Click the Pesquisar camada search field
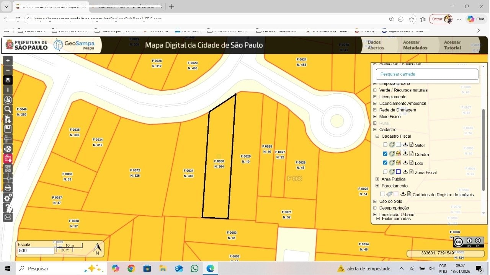 pyautogui.click(x=427, y=74)
